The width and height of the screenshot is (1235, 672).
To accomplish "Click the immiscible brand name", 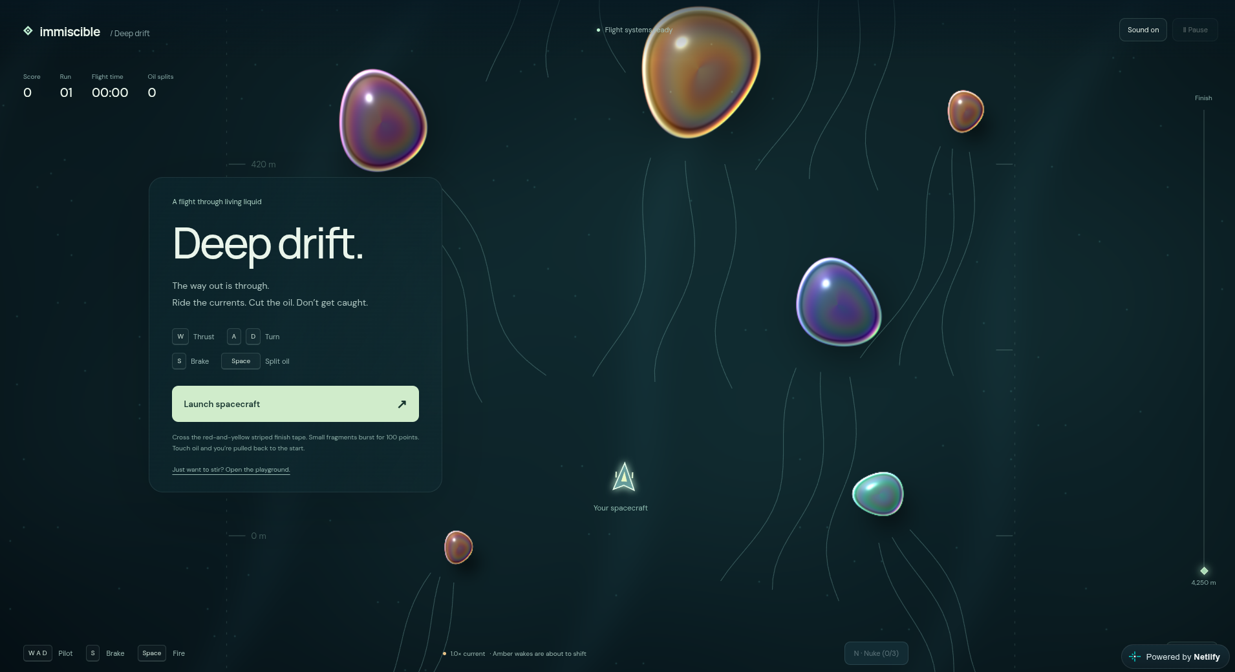I will click(70, 32).
